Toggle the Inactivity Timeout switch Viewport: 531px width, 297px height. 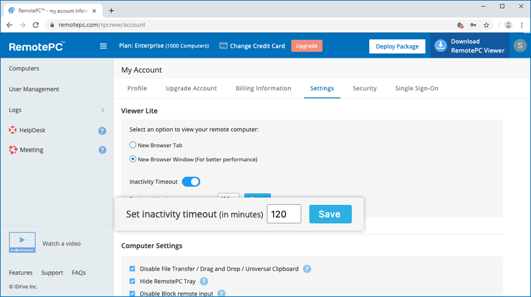pos(191,182)
